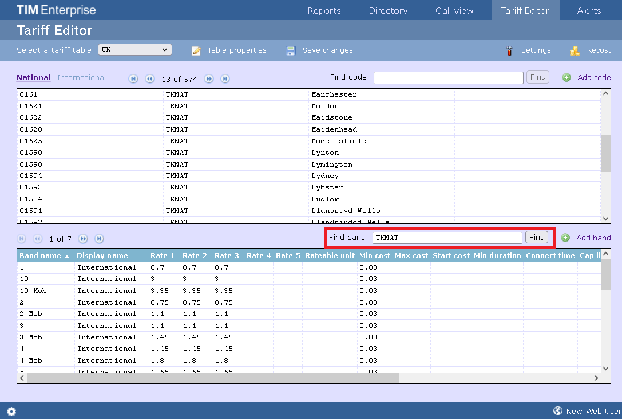Select band row named 2 Mob
Image resolution: width=622 pixels, height=419 pixels.
308,314
